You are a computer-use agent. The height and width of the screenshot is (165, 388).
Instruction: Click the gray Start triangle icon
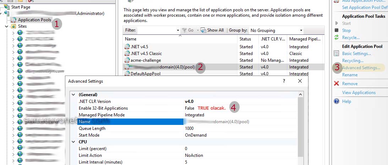[337, 23]
